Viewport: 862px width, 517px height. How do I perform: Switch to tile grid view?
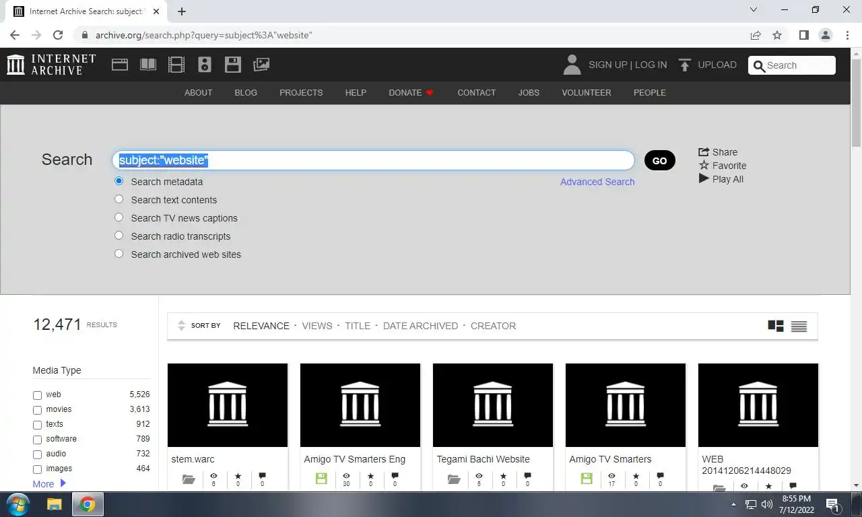tap(776, 326)
